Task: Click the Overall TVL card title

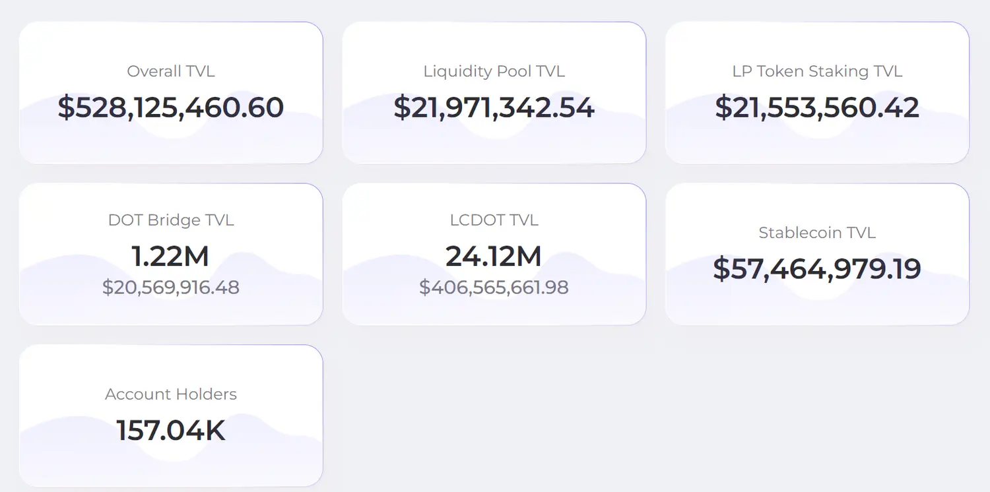Action: coord(171,71)
